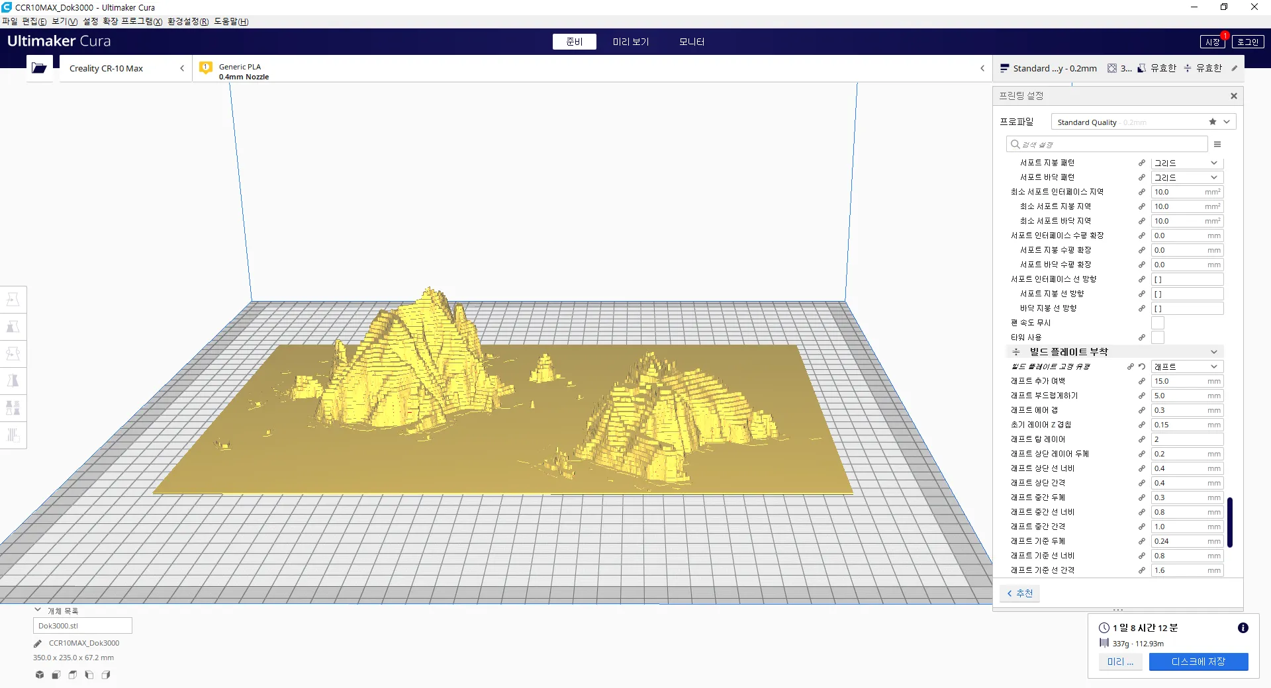Select the Support Blocker tool
Screen dimensions: 1271x688
pyautogui.click(x=13, y=435)
